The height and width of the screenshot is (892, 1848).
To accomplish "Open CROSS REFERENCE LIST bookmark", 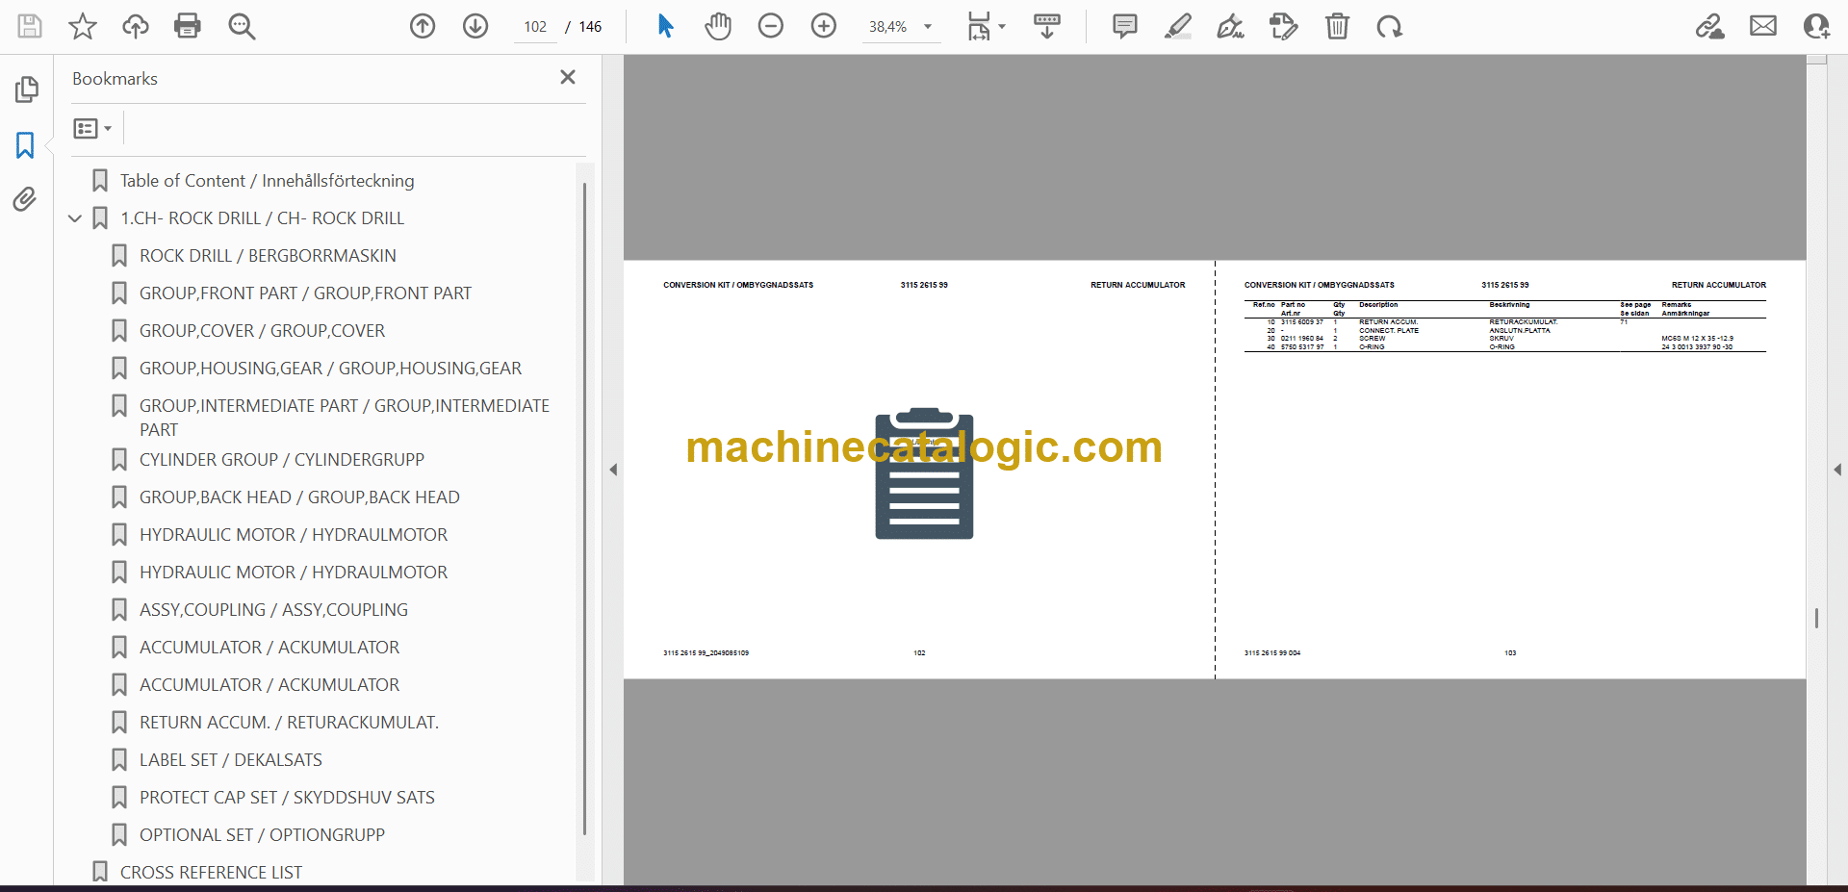I will coord(211,872).
